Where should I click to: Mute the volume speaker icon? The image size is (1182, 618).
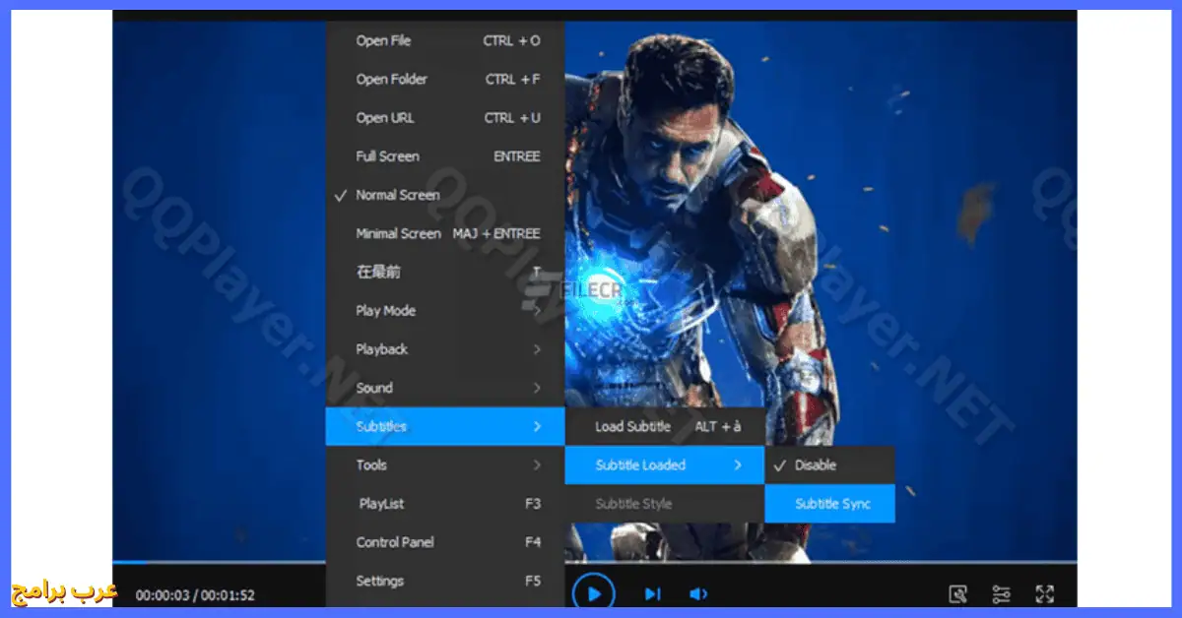coord(698,593)
